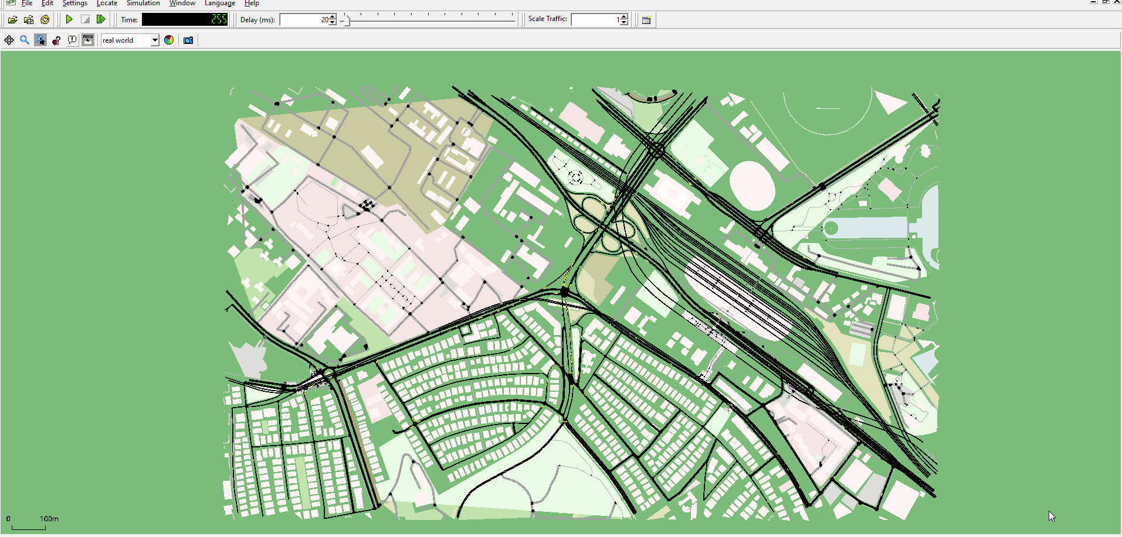Decrease delay with the down stepper arrow
The height and width of the screenshot is (537, 1122).
(333, 23)
